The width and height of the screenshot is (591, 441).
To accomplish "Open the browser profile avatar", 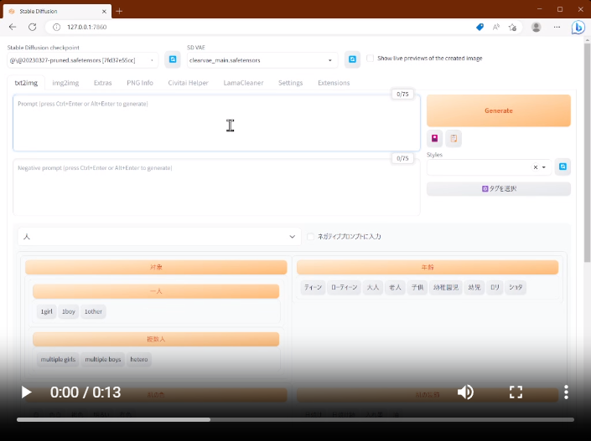I will click(x=536, y=27).
